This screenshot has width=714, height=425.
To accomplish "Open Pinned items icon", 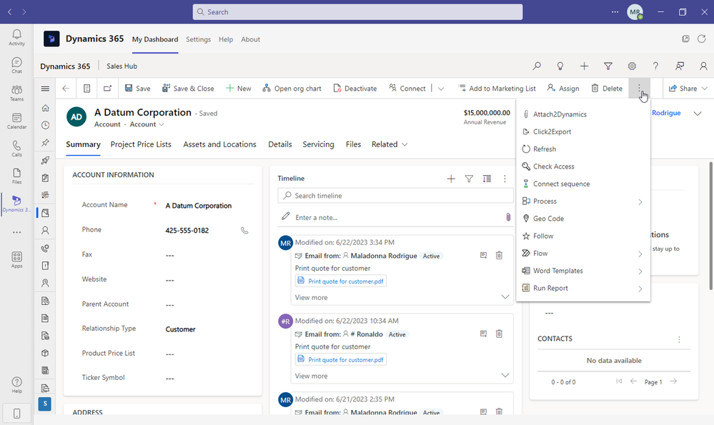I will [x=45, y=143].
